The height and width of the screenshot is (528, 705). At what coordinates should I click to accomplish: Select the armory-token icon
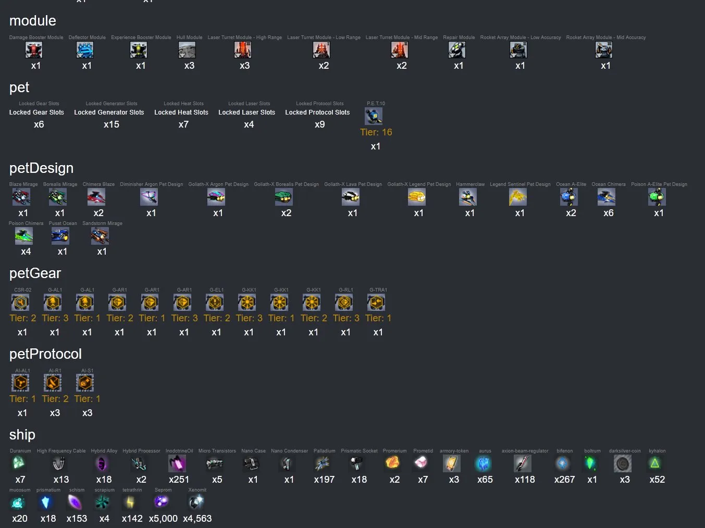(x=452, y=463)
